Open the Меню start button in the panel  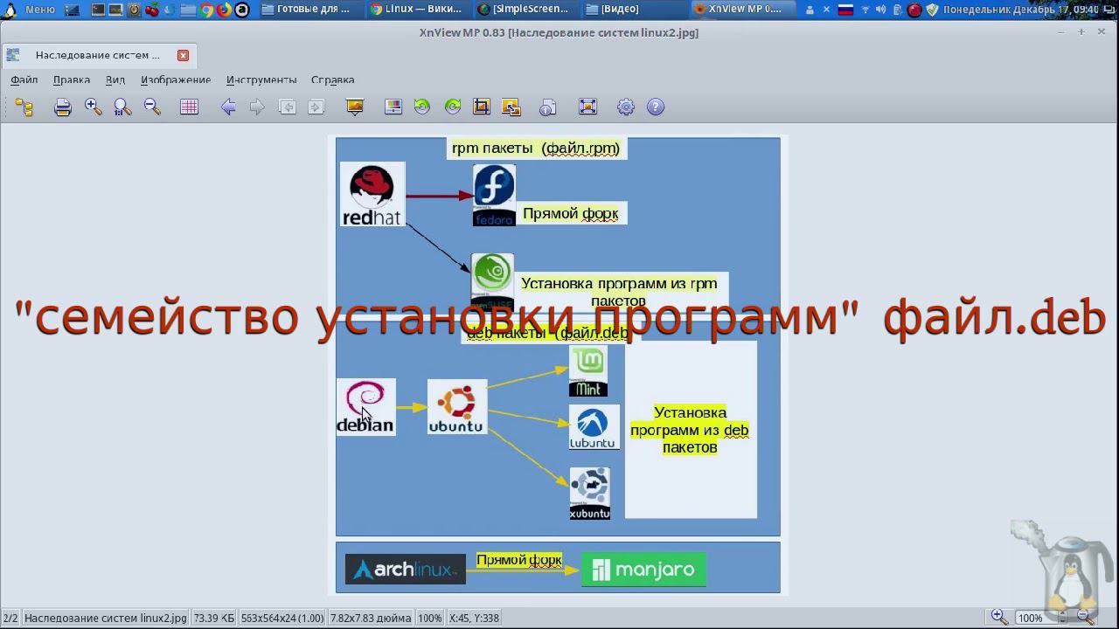coord(30,10)
